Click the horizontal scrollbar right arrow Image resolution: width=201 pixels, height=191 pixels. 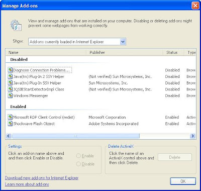[x=192, y=136]
